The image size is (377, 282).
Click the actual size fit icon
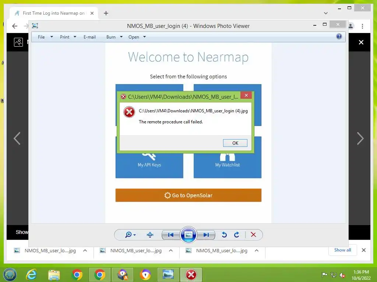(x=150, y=235)
